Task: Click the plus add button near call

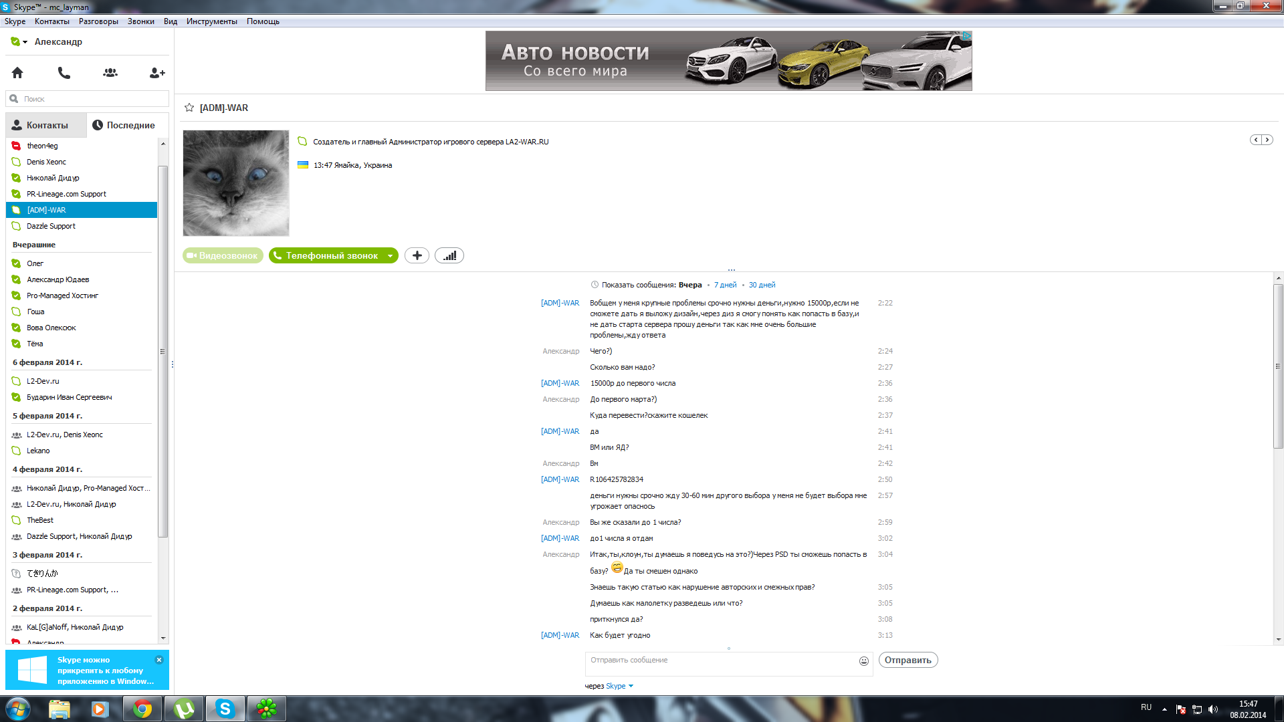Action: (x=417, y=255)
